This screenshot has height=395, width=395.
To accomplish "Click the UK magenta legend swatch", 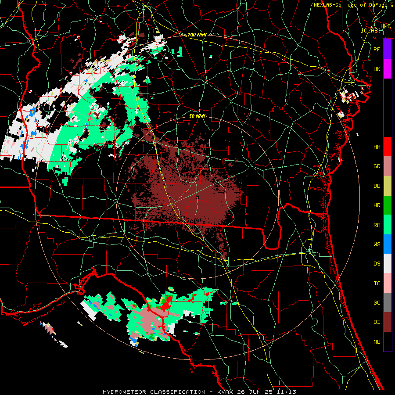I will [388, 69].
